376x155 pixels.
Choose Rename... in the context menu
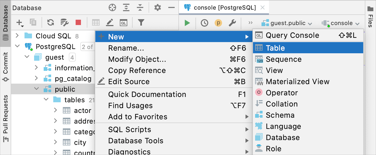(x=126, y=48)
